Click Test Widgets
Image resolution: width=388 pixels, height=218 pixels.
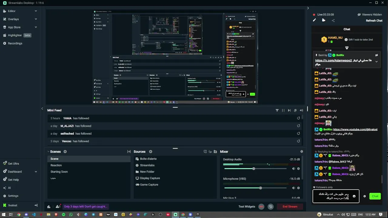click(247, 206)
